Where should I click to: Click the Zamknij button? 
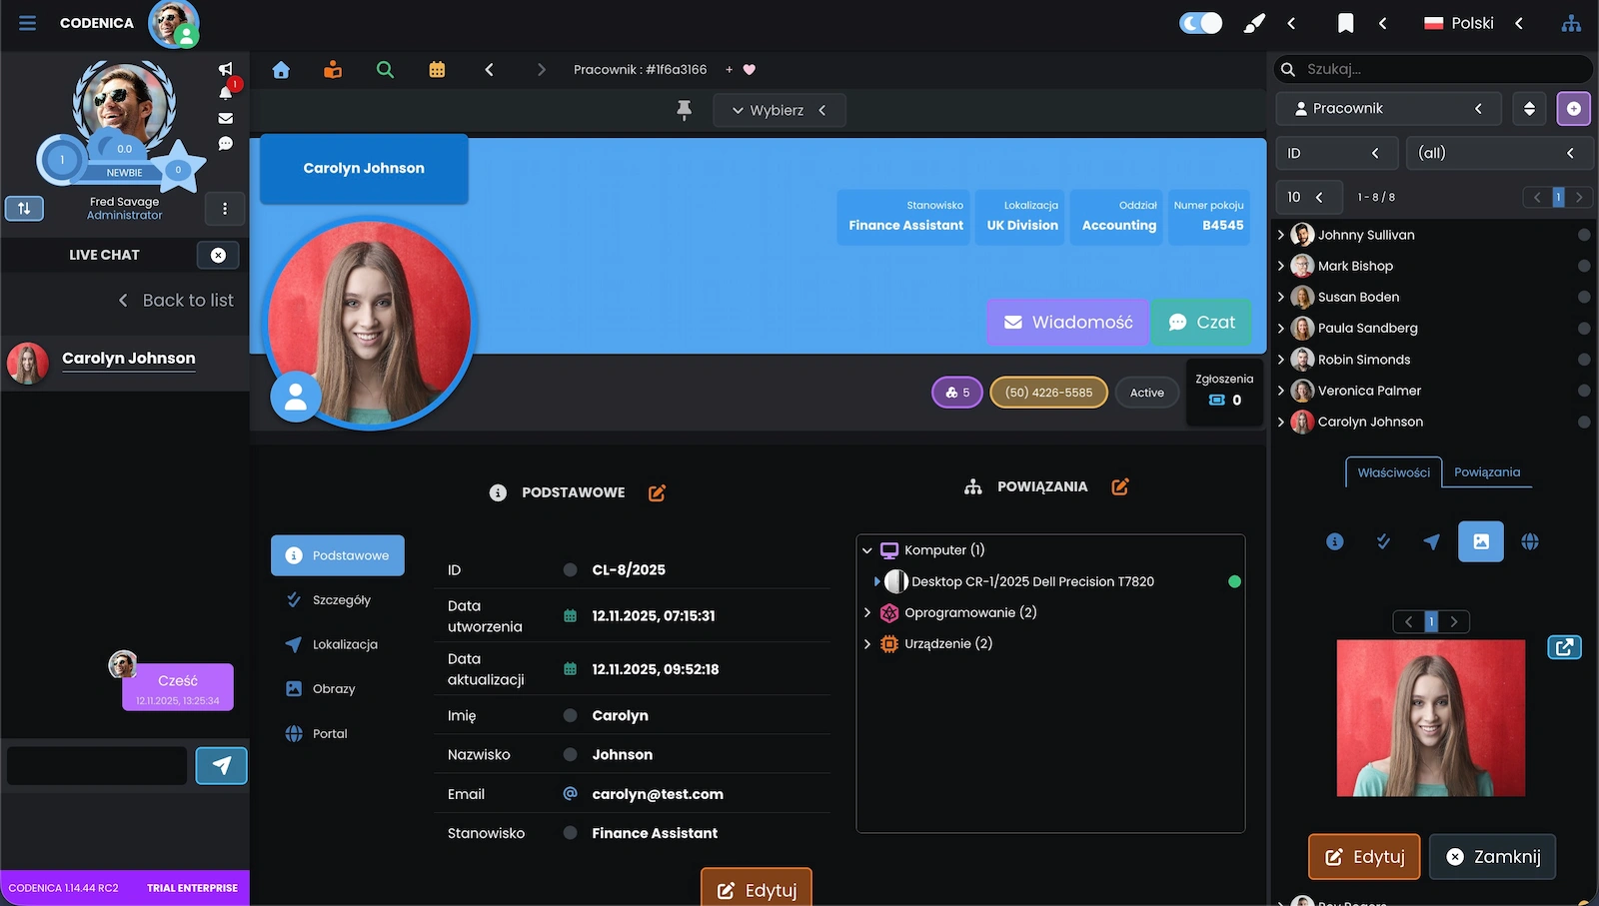[1492, 857]
